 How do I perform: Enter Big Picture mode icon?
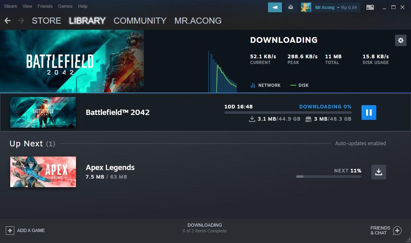click(370, 7)
